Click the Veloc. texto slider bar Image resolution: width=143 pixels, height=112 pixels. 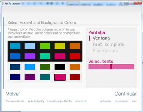point(111,67)
